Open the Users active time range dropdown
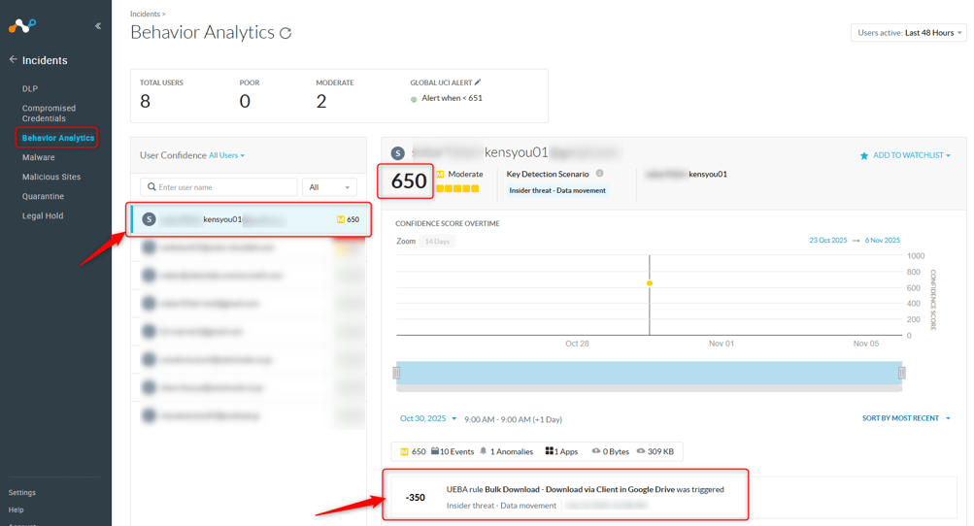 click(908, 33)
